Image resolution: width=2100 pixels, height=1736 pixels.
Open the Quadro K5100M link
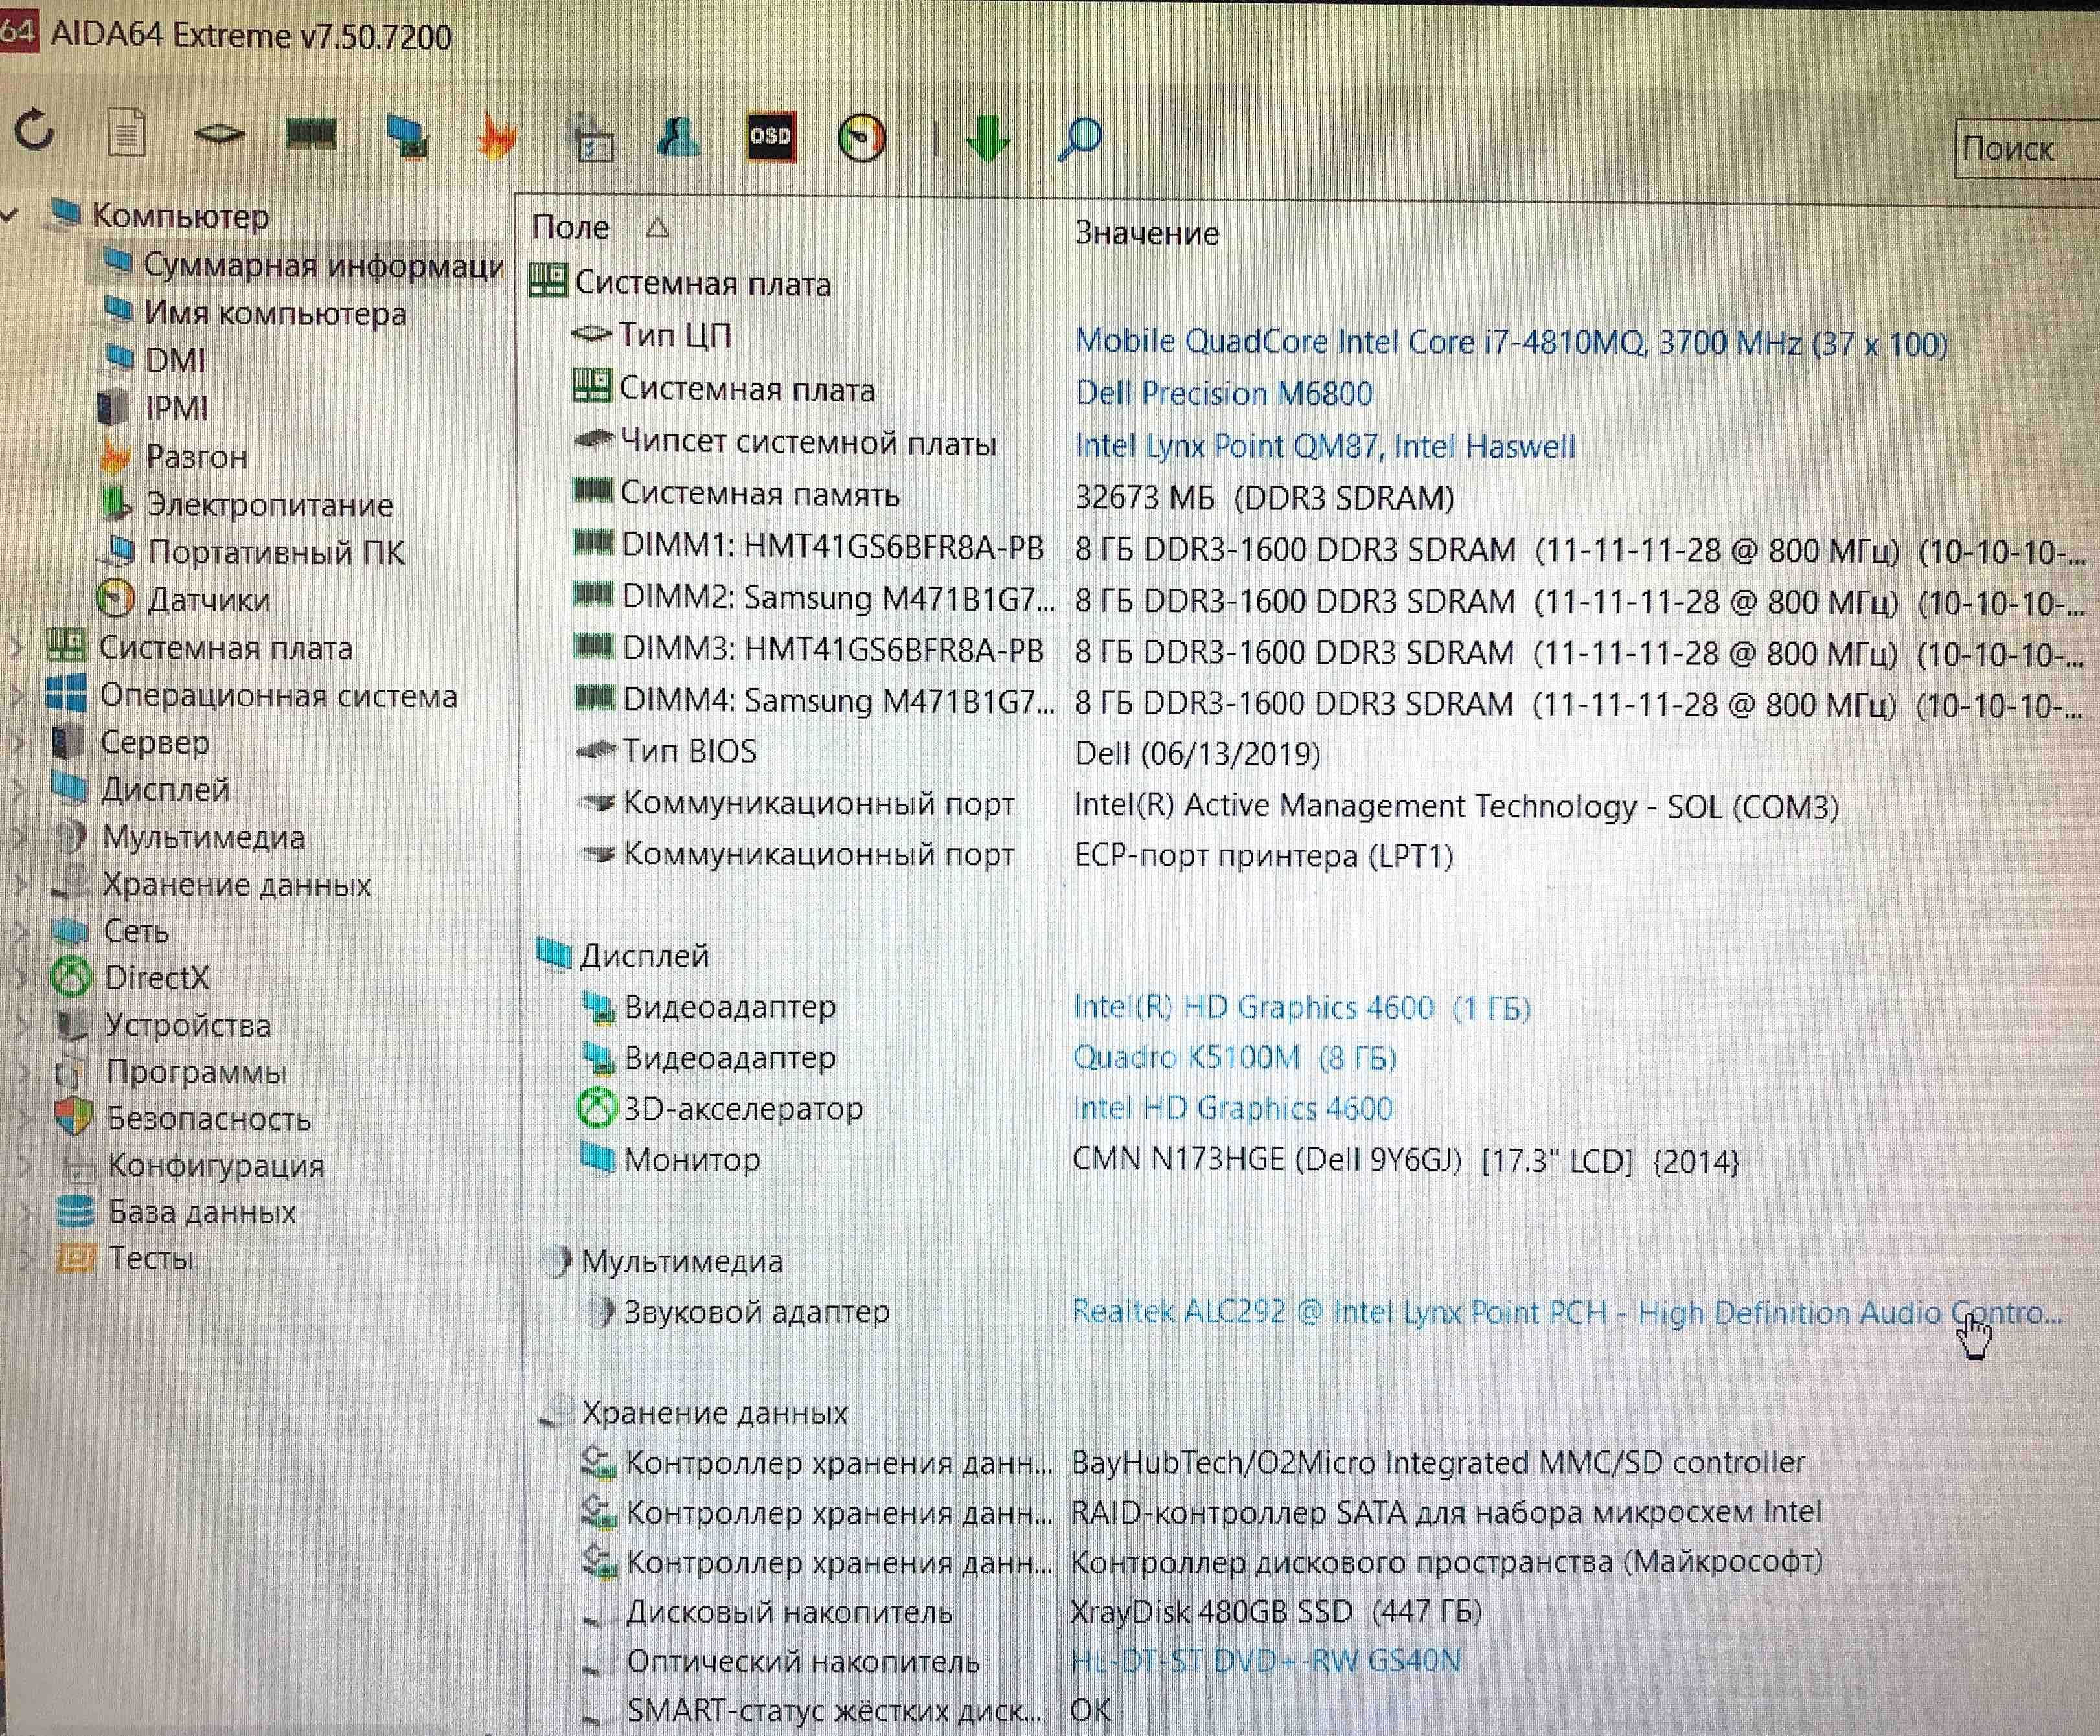pyautogui.click(x=1234, y=1057)
